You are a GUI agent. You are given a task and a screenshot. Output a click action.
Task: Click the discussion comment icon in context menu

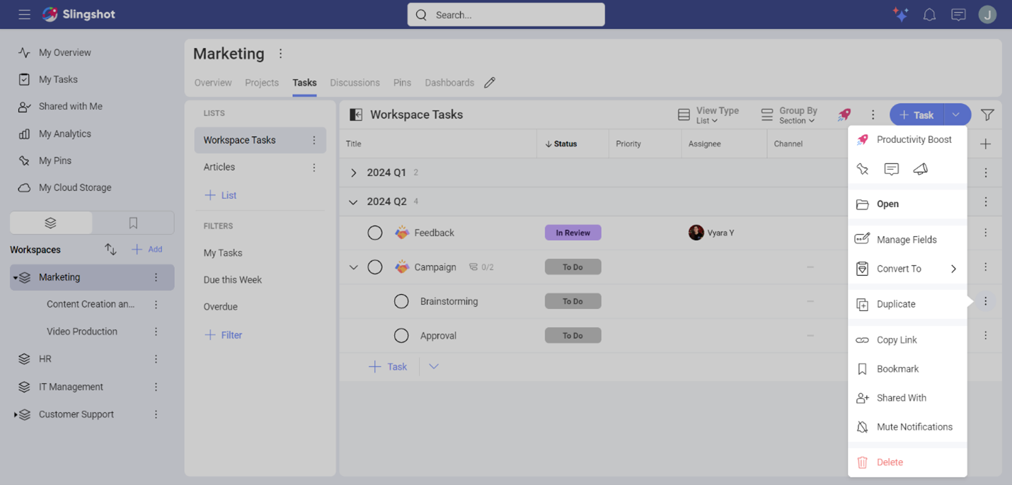pyautogui.click(x=892, y=169)
